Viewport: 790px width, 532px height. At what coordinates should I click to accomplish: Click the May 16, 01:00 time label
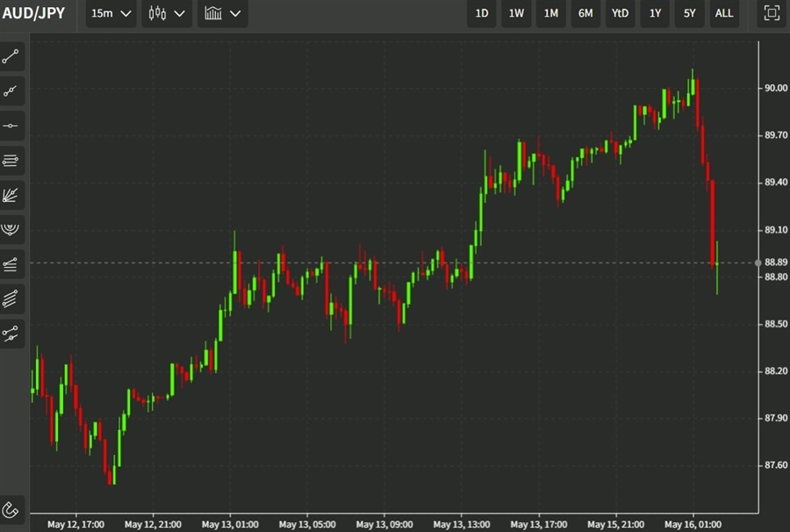693,524
